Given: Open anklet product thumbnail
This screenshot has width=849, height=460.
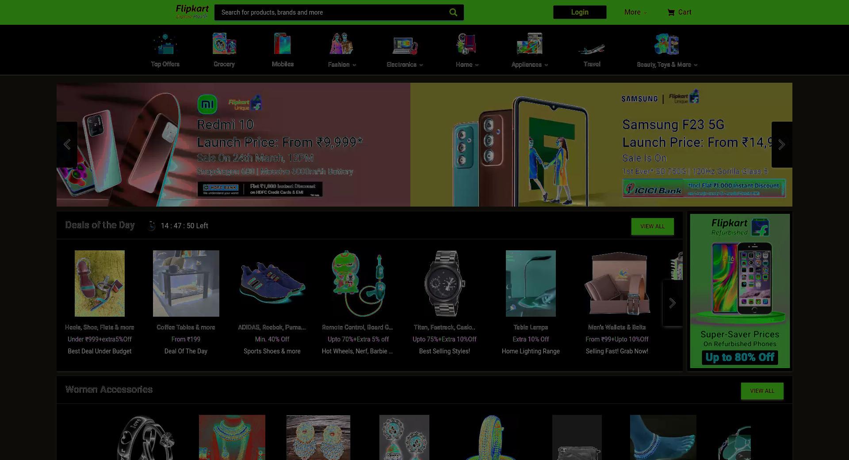Looking at the screenshot, I should point(663,437).
